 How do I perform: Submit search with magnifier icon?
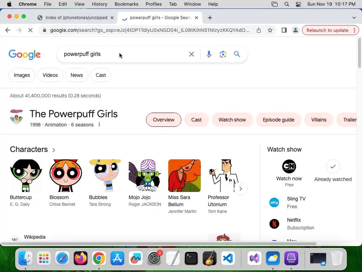(x=237, y=54)
